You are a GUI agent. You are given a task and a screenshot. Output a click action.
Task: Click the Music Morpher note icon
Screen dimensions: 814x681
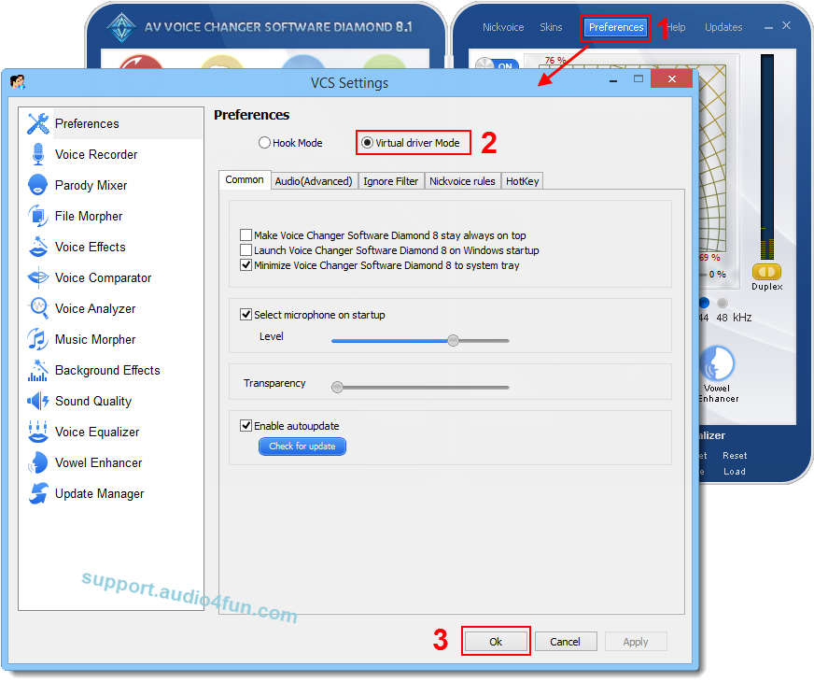[38, 339]
